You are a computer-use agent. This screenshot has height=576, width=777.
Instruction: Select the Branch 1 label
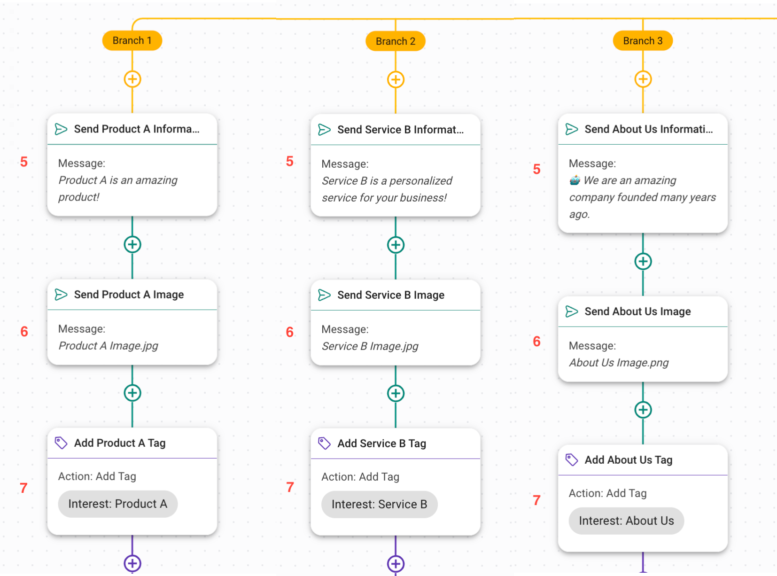pyautogui.click(x=132, y=40)
